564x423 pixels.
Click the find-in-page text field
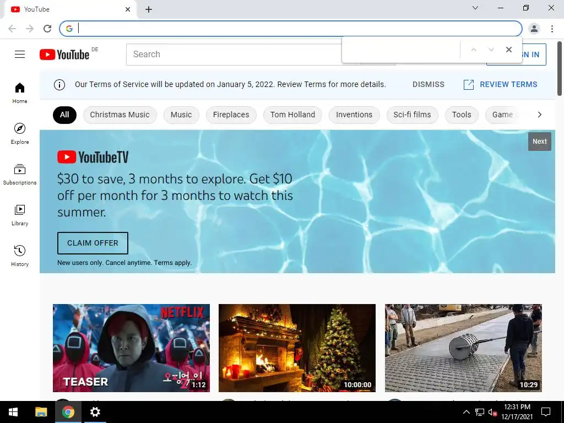point(401,50)
